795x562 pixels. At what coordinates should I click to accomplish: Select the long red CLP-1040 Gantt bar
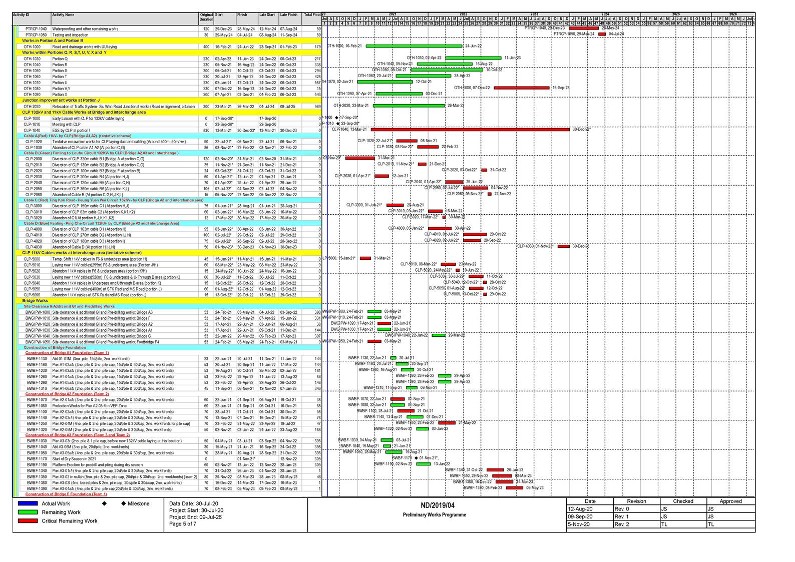click(x=471, y=130)
